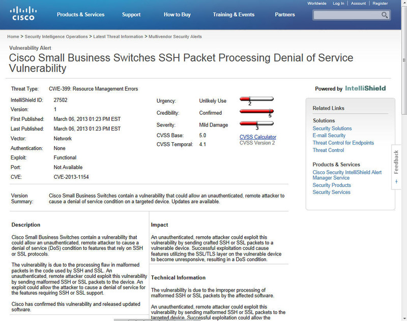The height and width of the screenshot is (321, 407).
Task: Open the Training & Events menu
Action: [234, 15]
